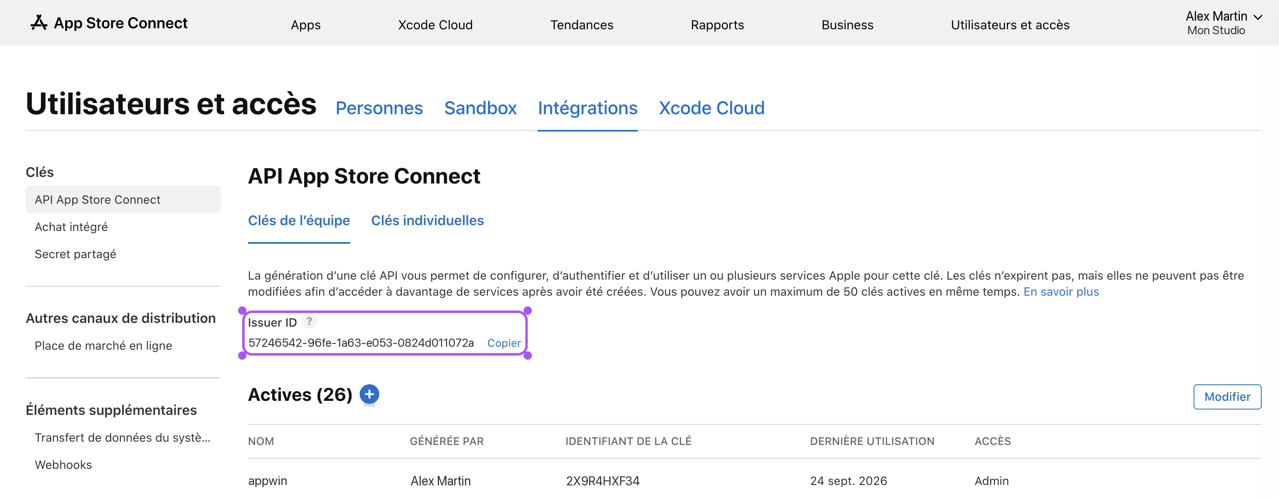1279x499 pixels.
Task: Open Achat intégré in the sidebar
Action: [x=71, y=227]
